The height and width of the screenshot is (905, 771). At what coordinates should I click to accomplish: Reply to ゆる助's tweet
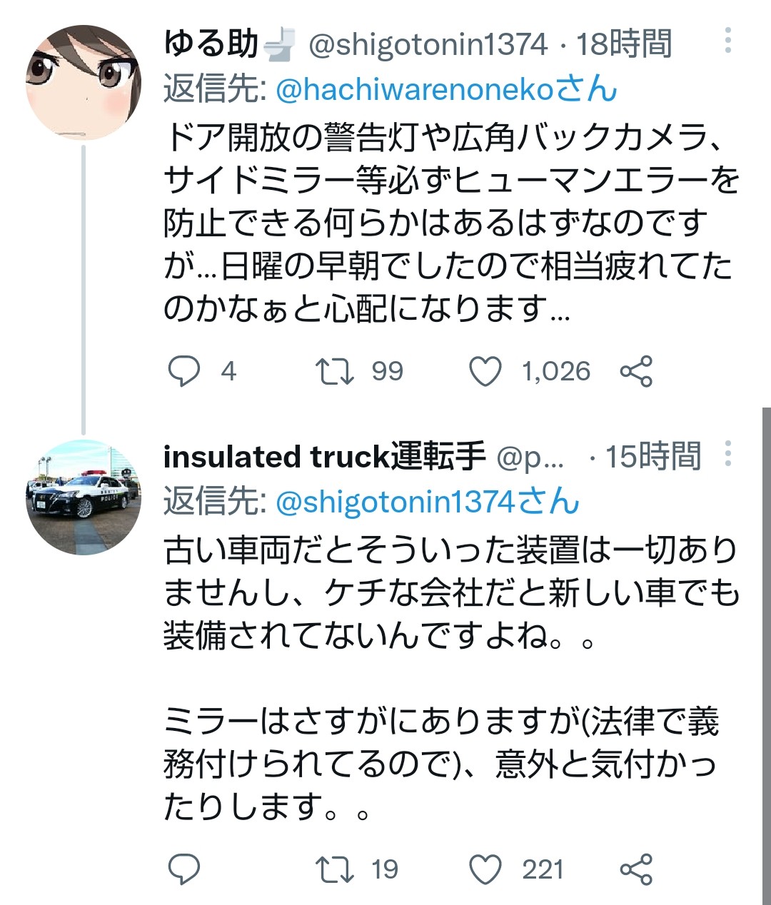point(184,371)
